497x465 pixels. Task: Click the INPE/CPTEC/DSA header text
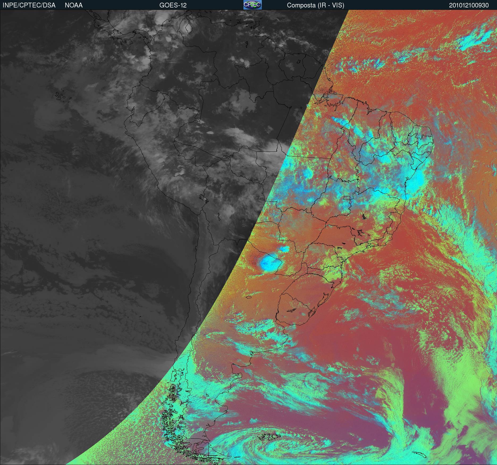[x=29, y=5]
